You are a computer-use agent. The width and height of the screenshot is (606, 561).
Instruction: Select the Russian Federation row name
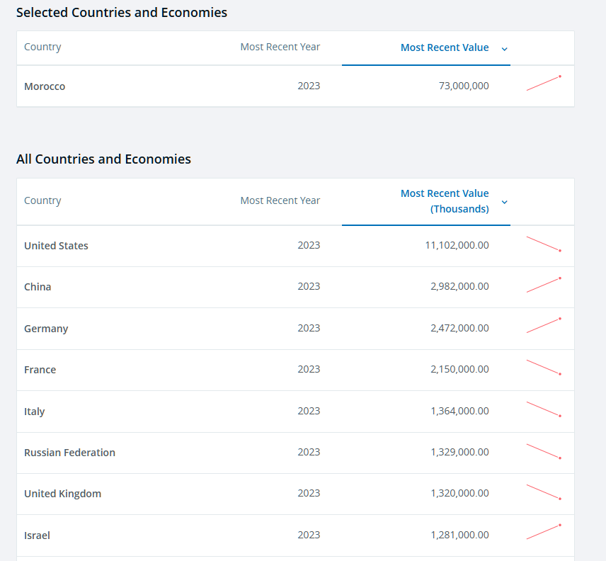pos(69,453)
